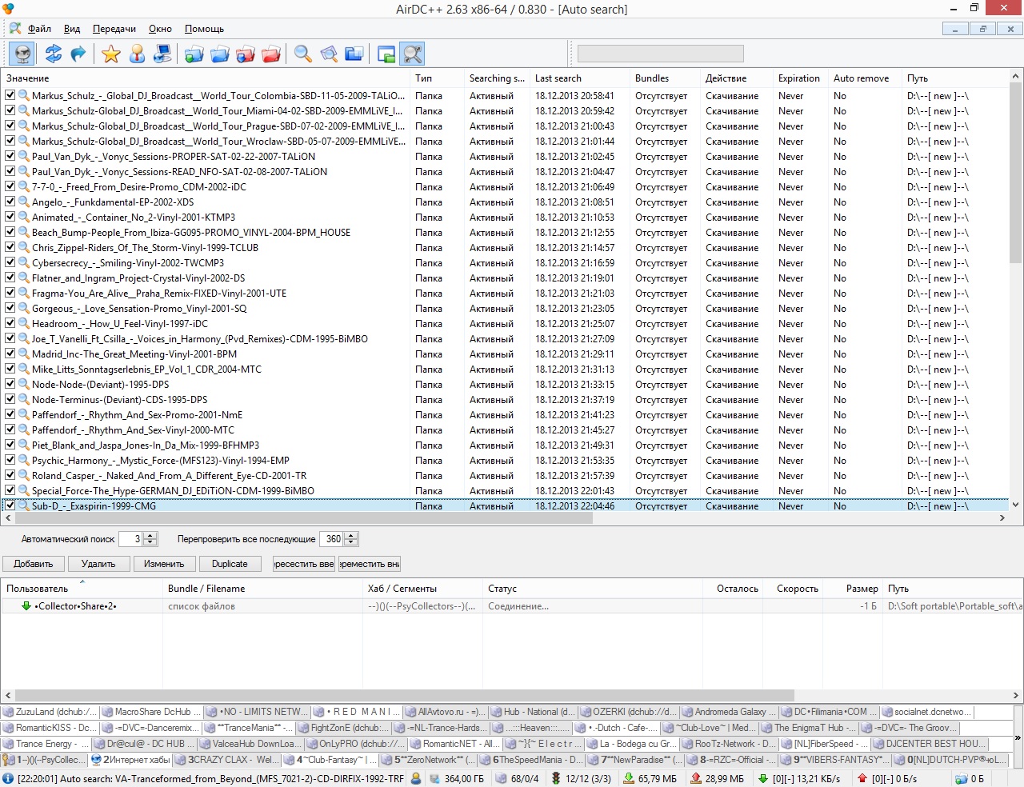Click the red uploaded 28,99 МБ status icon
The image size is (1024, 787).
point(696,778)
